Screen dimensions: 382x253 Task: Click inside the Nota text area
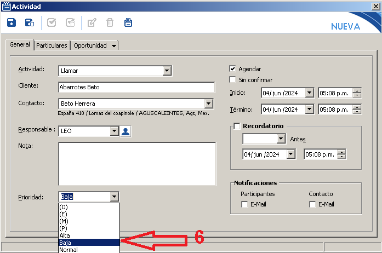coord(137,164)
